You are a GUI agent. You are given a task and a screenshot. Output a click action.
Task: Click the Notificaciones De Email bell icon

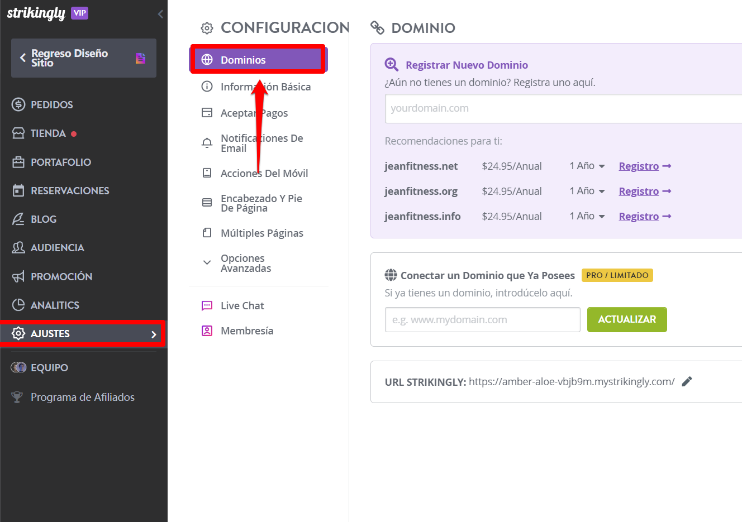pyautogui.click(x=207, y=143)
